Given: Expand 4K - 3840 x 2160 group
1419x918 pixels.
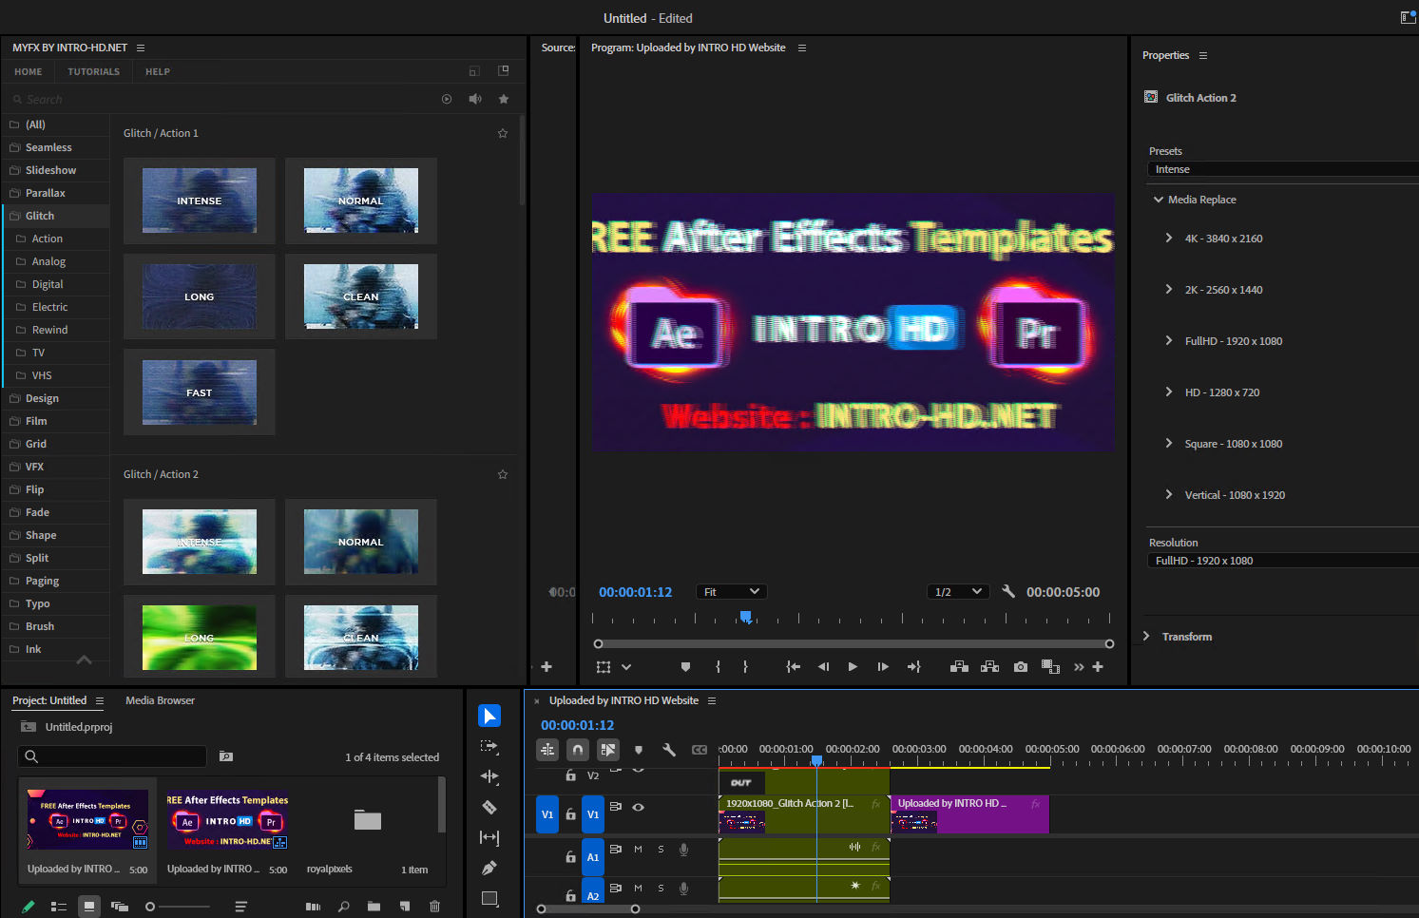Looking at the screenshot, I should (x=1168, y=238).
